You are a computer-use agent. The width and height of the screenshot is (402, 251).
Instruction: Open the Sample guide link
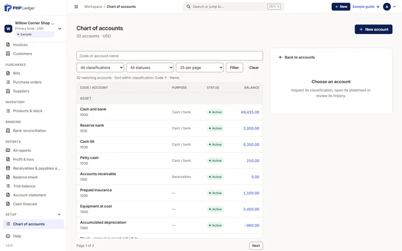[366, 7]
